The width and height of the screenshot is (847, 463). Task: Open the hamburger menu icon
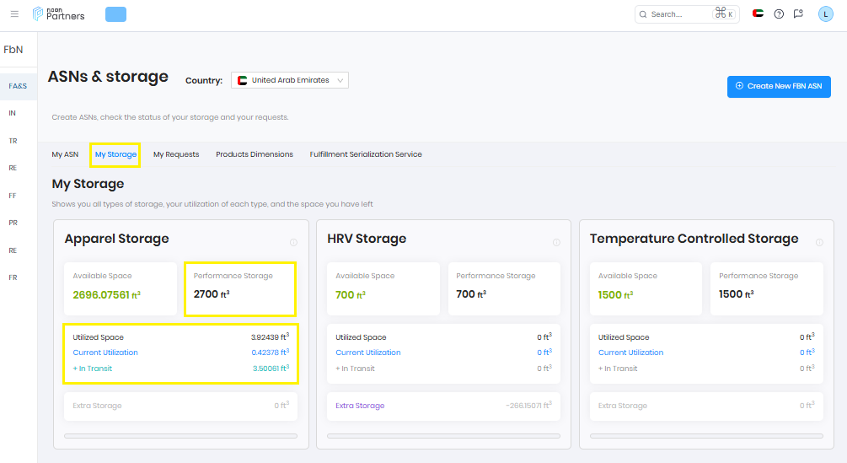[14, 14]
